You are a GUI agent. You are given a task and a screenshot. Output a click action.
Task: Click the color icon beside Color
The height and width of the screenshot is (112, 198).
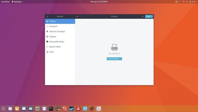[47, 52]
